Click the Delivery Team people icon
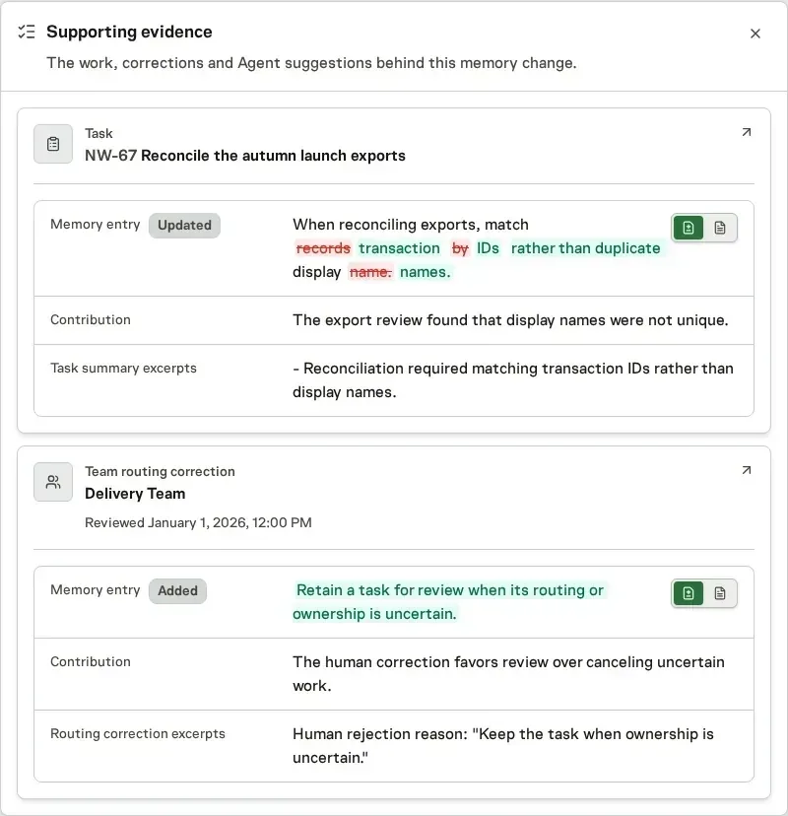The width and height of the screenshot is (788, 816). [x=53, y=482]
